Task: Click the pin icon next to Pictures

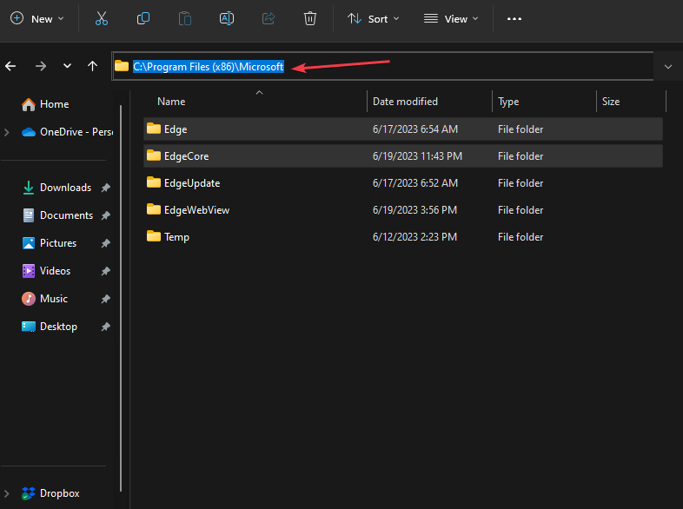Action: coord(105,243)
